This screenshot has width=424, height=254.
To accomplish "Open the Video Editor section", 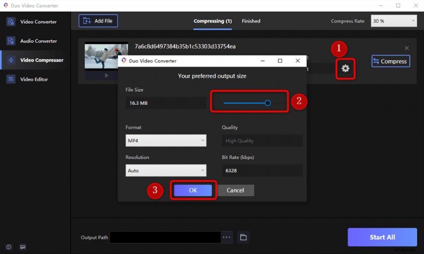I will 35,79.
